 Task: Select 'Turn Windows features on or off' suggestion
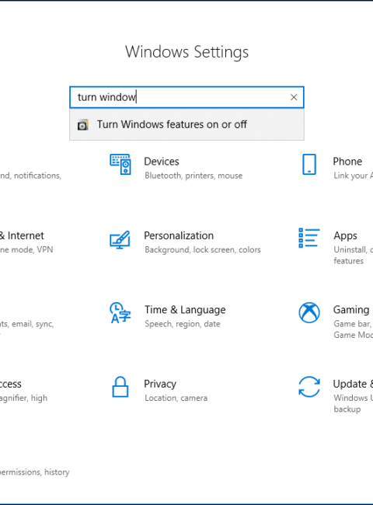tap(186, 124)
